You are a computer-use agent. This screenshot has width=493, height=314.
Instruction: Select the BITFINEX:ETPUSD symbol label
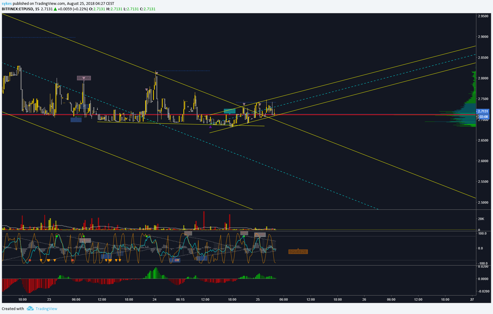coord(18,9)
